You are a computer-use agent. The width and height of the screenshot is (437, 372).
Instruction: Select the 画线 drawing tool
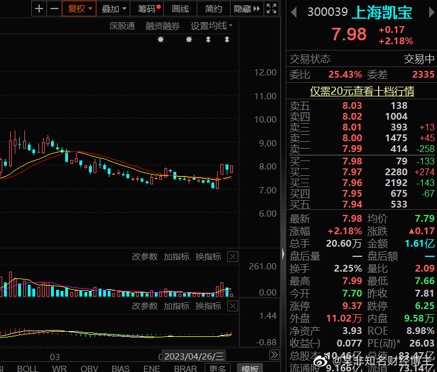pos(180,9)
